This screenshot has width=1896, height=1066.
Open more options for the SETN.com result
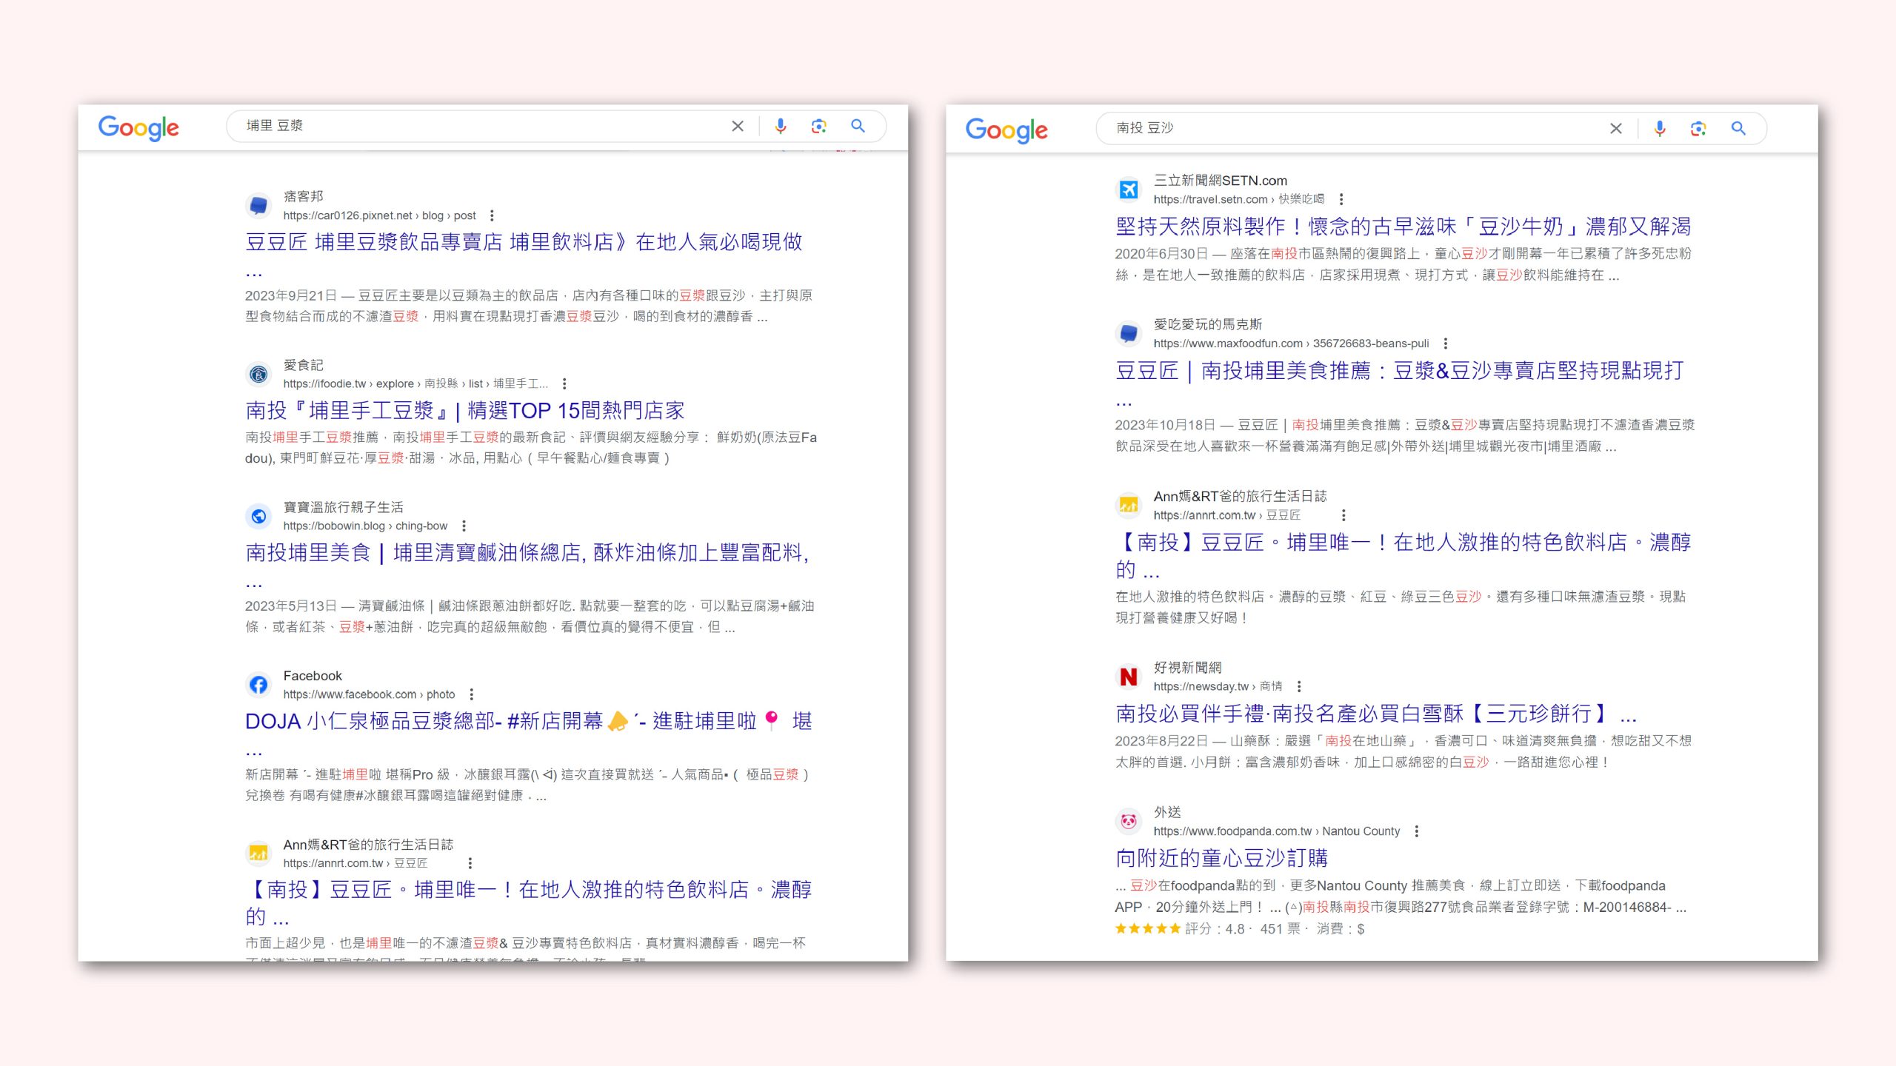[1341, 199]
